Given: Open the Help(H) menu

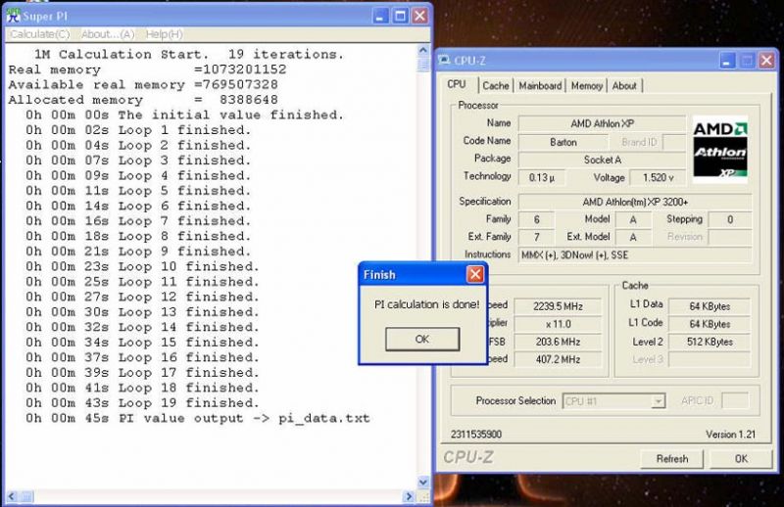Looking at the screenshot, I should 164,34.
